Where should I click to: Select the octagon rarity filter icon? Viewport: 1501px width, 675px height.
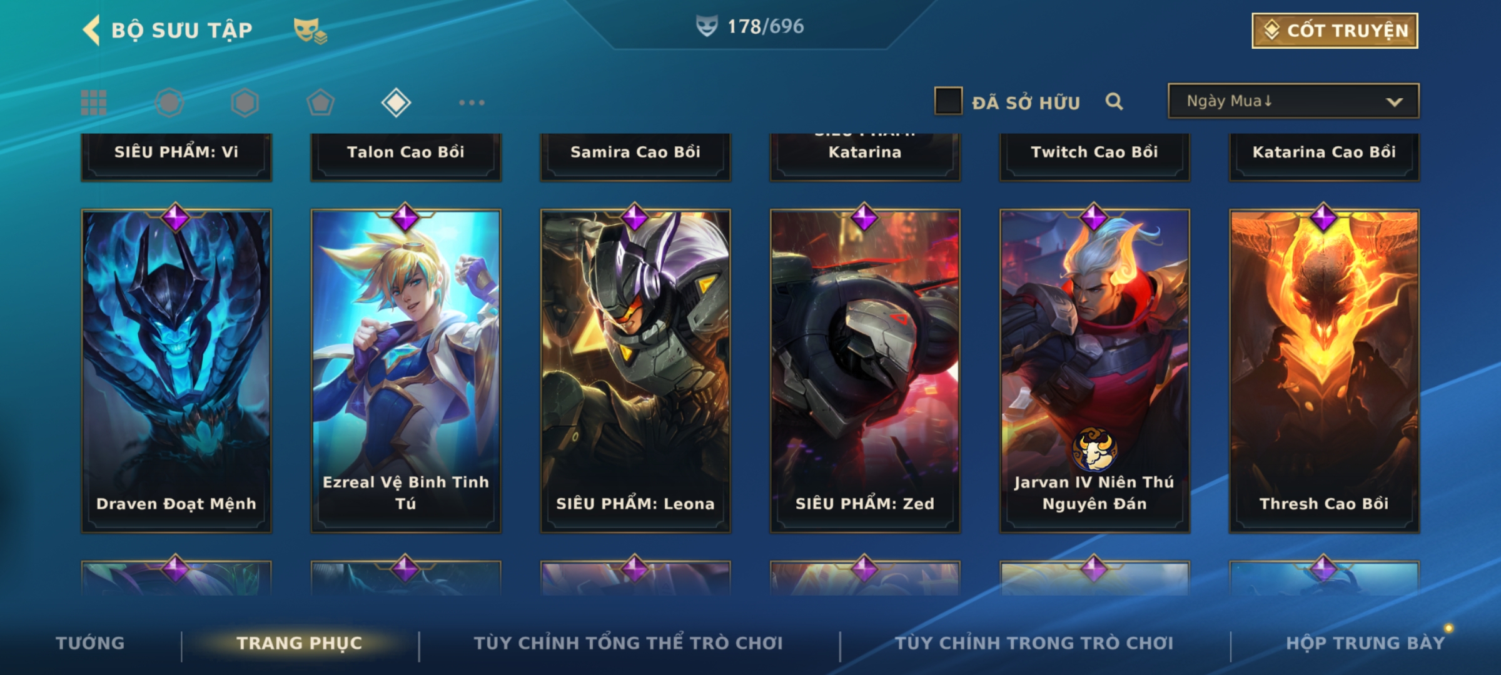[x=169, y=102]
